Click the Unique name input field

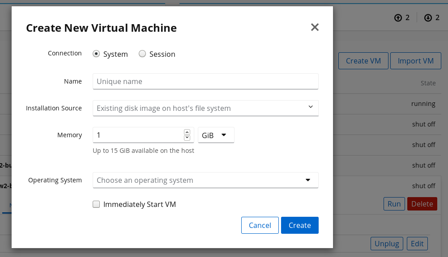tap(205, 81)
